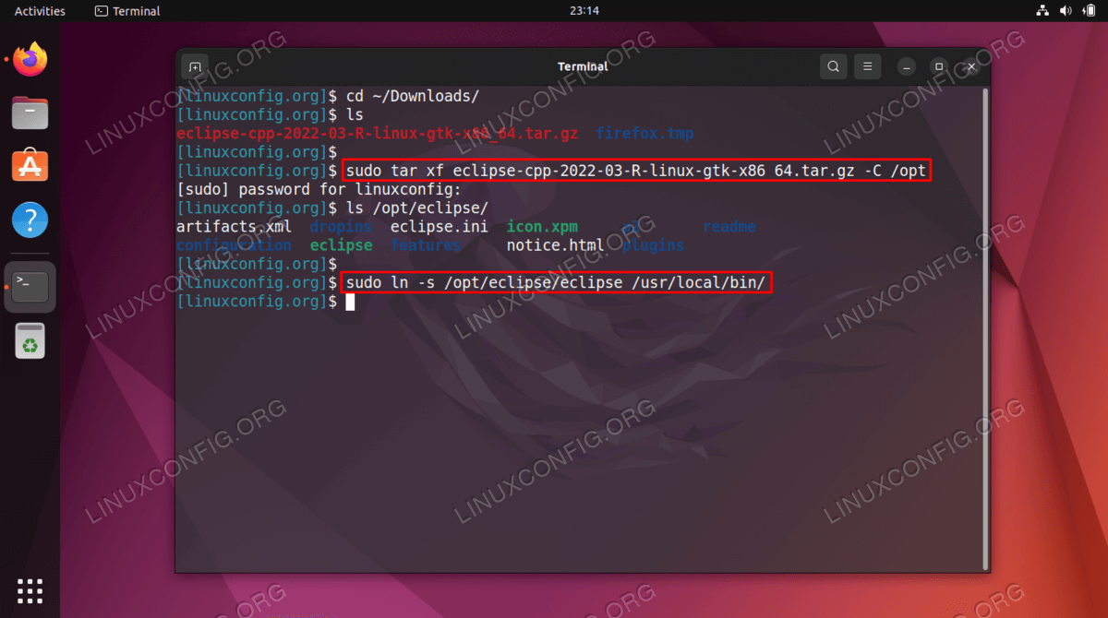The width and height of the screenshot is (1108, 618).
Task: Click the 'features' directory name
Action: click(x=426, y=245)
